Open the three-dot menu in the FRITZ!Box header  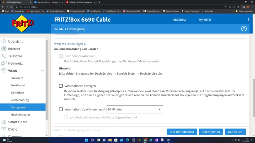click(249, 20)
